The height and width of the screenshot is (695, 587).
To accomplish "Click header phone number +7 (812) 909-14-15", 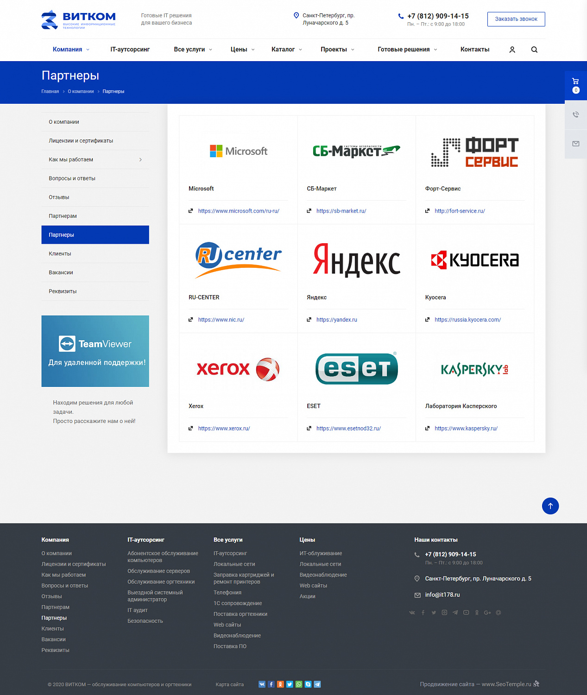I will (438, 16).
